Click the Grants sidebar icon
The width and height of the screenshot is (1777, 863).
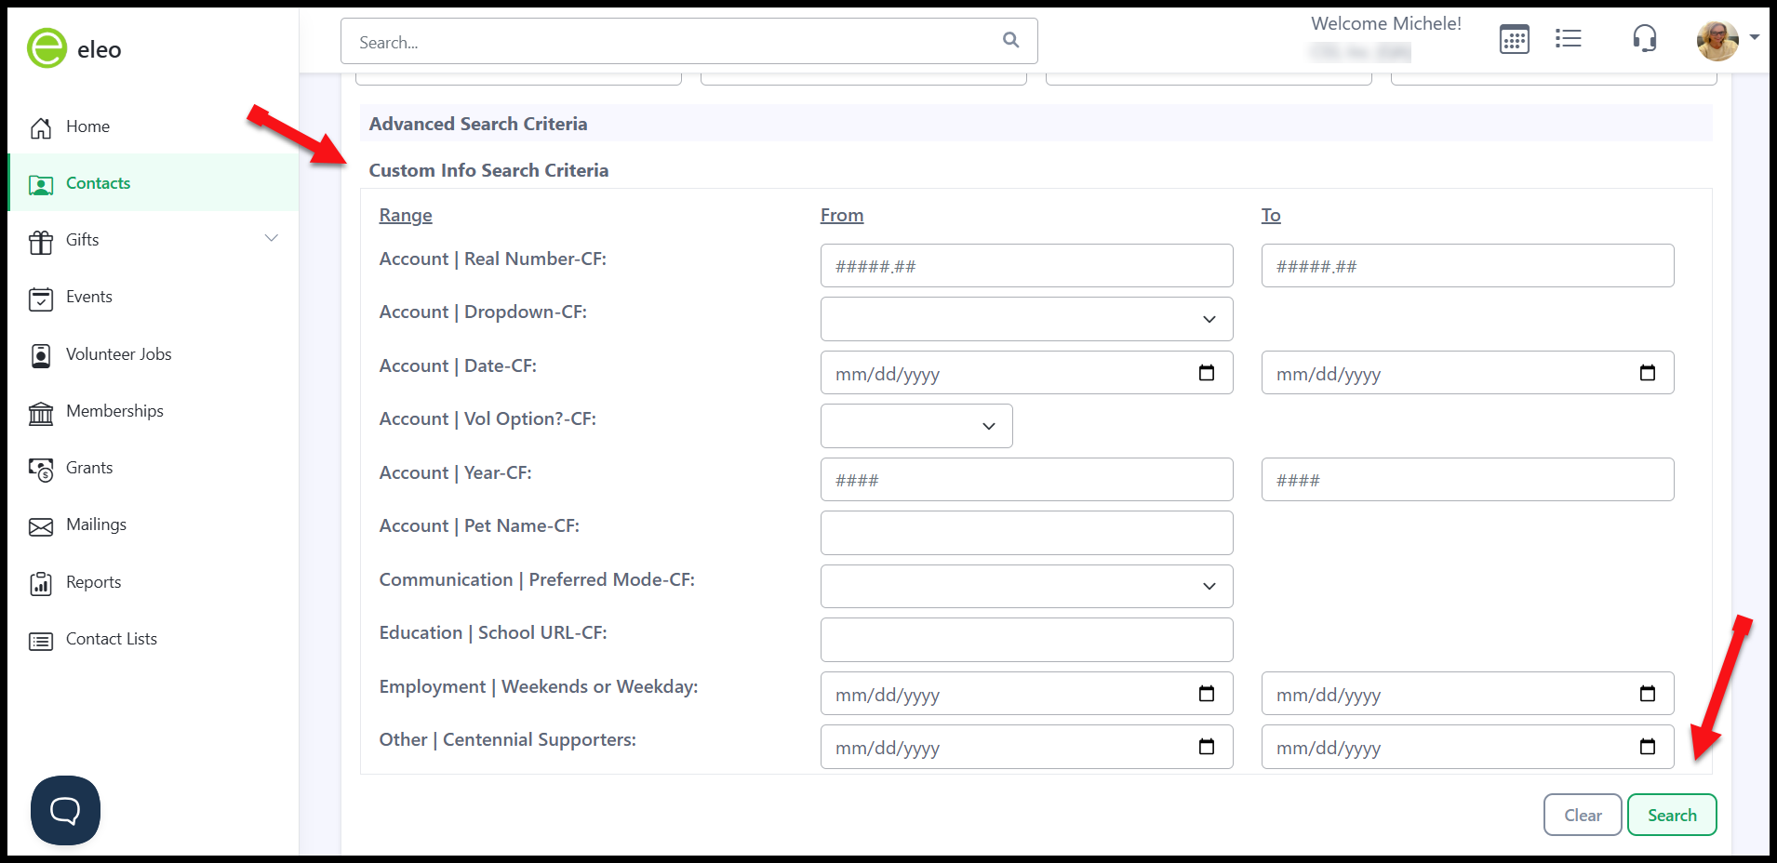click(x=41, y=470)
